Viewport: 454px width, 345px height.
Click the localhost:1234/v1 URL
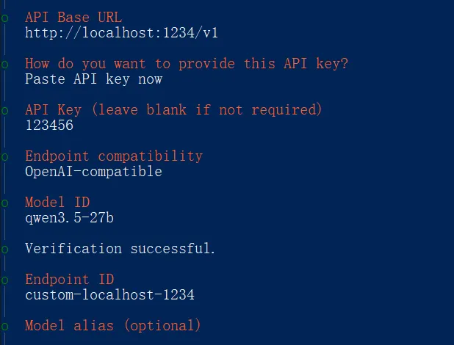[121, 33]
